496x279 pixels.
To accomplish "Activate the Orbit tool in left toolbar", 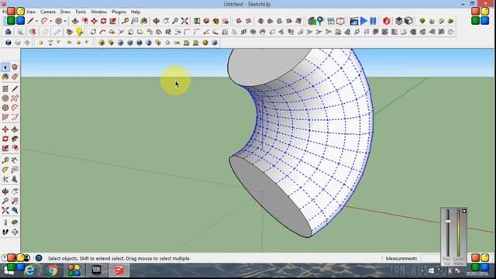I will (x=5, y=191).
